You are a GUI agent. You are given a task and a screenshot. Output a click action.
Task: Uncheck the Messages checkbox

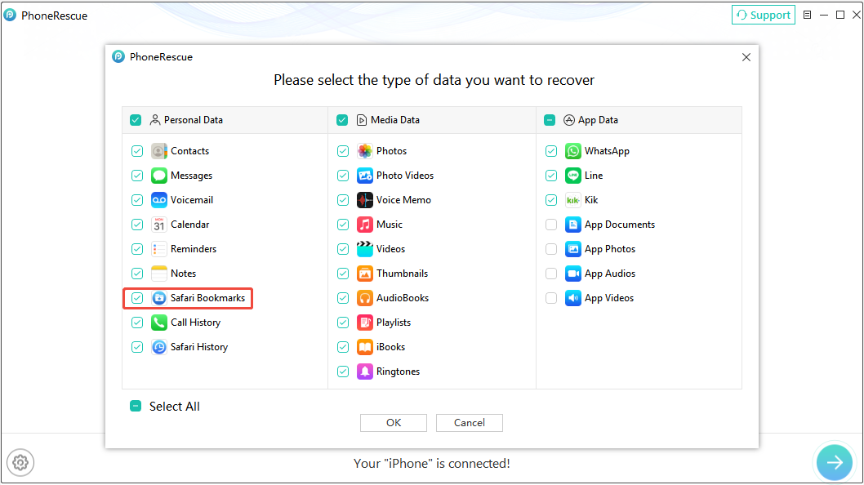(137, 176)
